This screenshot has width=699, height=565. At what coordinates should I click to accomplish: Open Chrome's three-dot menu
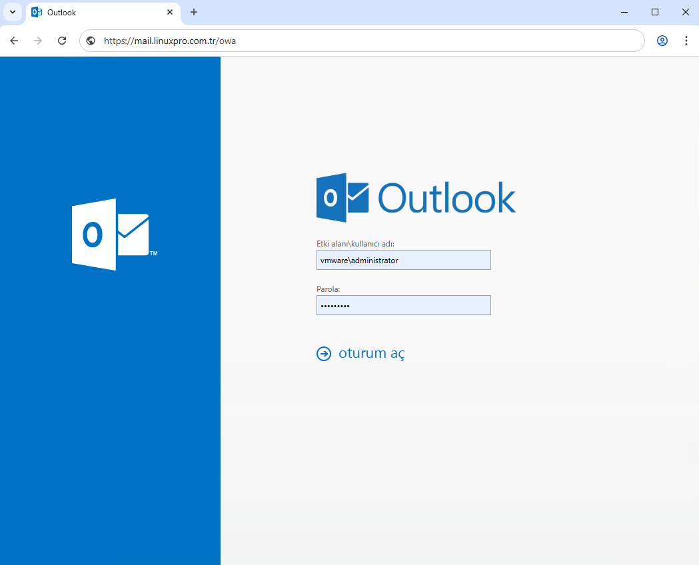click(686, 41)
